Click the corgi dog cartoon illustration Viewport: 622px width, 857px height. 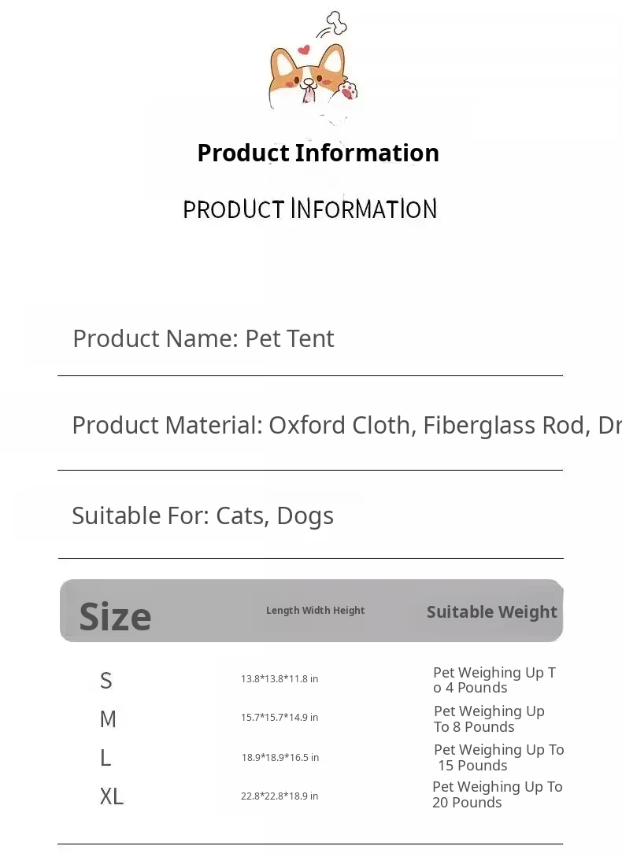(311, 79)
